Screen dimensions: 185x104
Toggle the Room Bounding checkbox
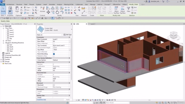pos(54,54)
